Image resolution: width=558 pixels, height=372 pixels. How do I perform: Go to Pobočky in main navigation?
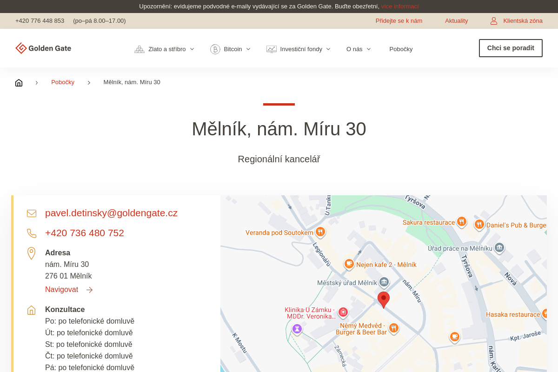(401, 49)
